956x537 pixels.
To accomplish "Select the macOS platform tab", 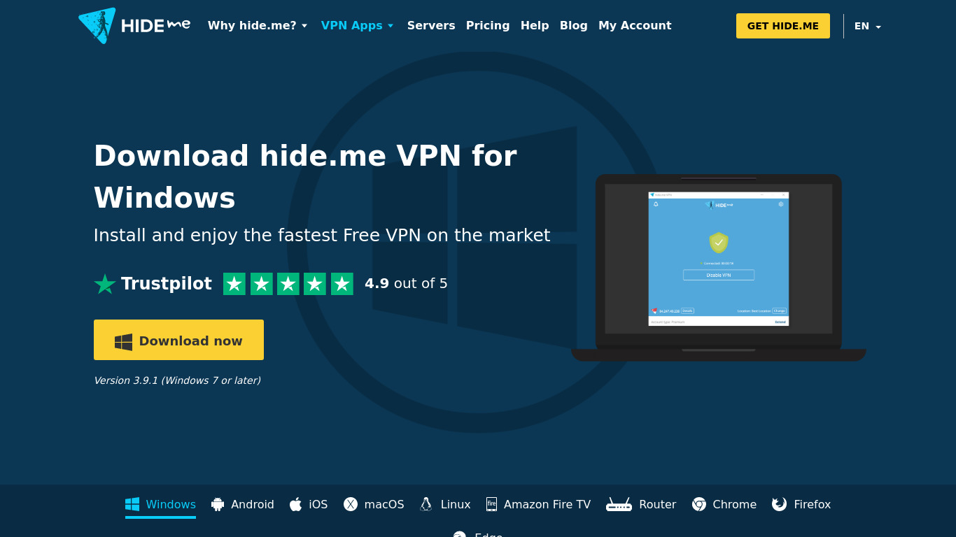I will coord(374,505).
